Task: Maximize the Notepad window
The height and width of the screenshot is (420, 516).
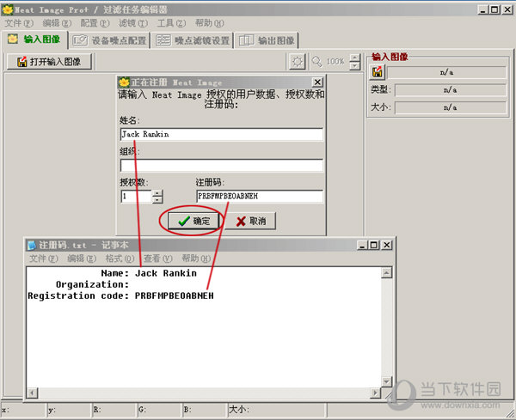Action: [x=374, y=245]
